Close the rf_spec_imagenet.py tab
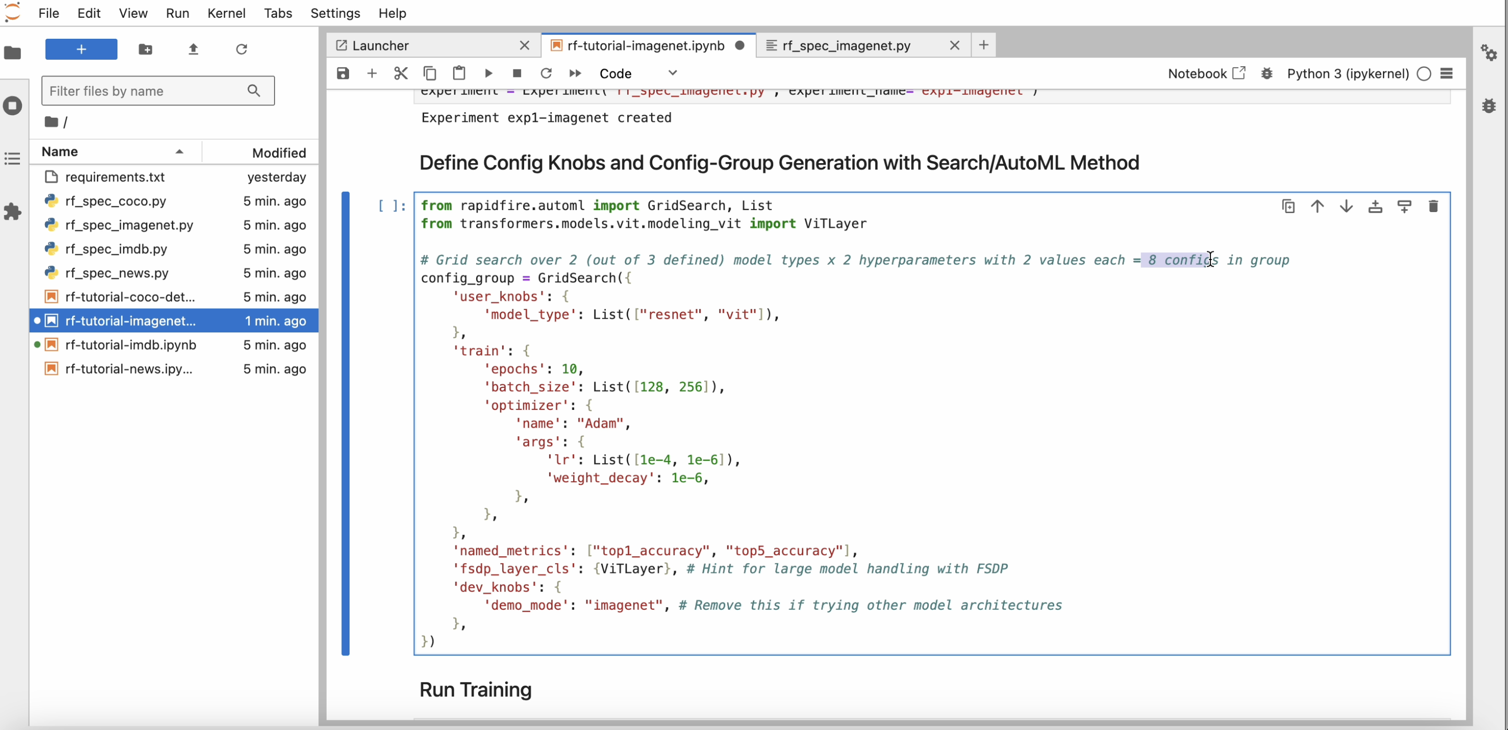The height and width of the screenshot is (730, 1508). click(x=954, y=46)
